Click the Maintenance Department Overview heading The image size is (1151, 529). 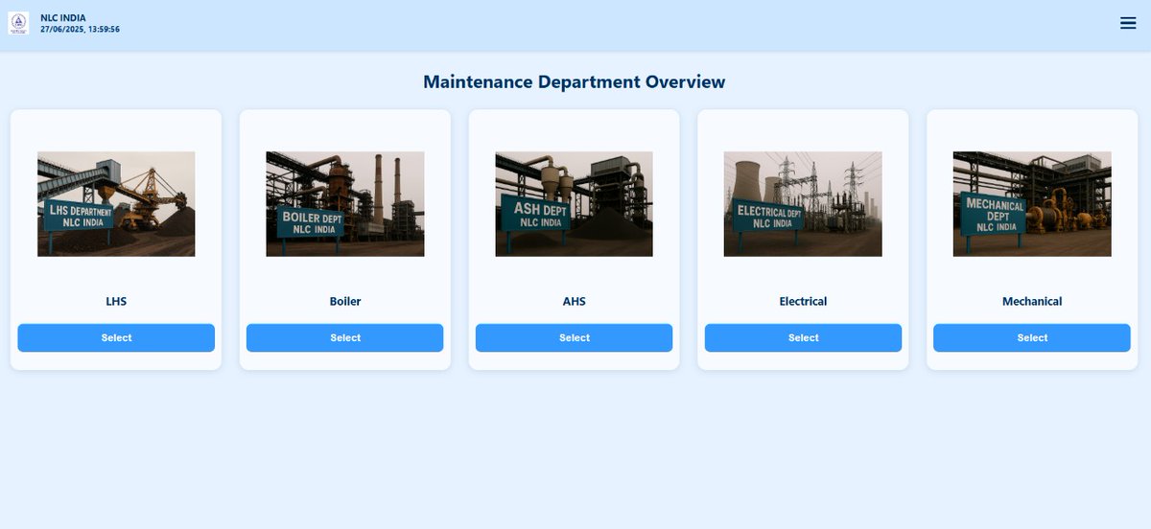tap(574, 82)
